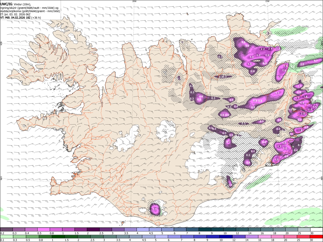
Task: Click the near-white 30 snow legend swatch
Action: [x=316, y=230]
